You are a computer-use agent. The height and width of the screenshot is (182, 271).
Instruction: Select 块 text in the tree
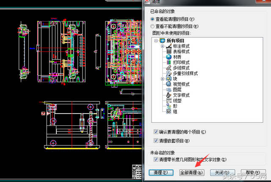coord(175,79)
